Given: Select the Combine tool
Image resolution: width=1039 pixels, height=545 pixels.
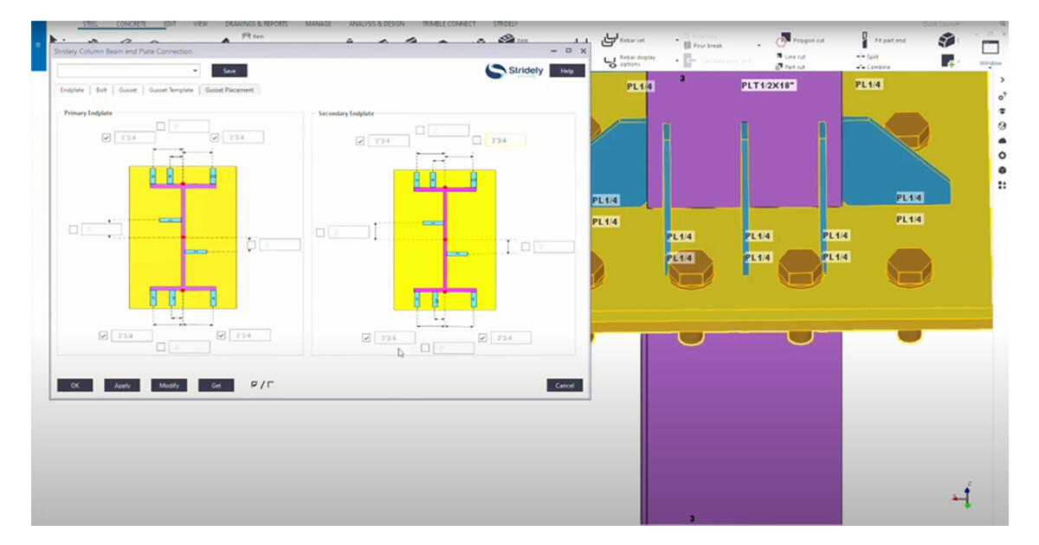Looking at the screenshot, I should click(x=878, y=67).
